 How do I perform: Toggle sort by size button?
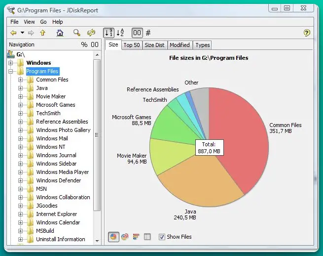(x=109, y=33)
